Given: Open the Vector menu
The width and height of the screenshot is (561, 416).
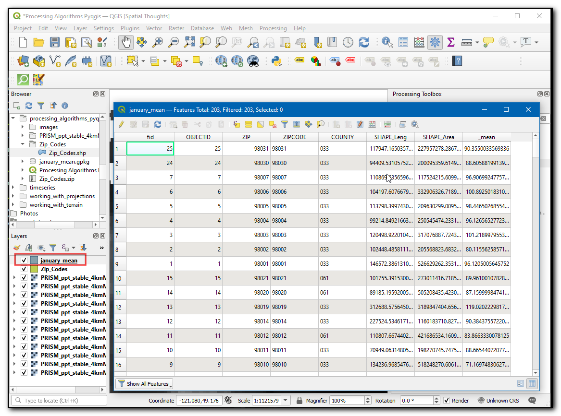Looking at the screenshot, I should click(x=154, y=28).
